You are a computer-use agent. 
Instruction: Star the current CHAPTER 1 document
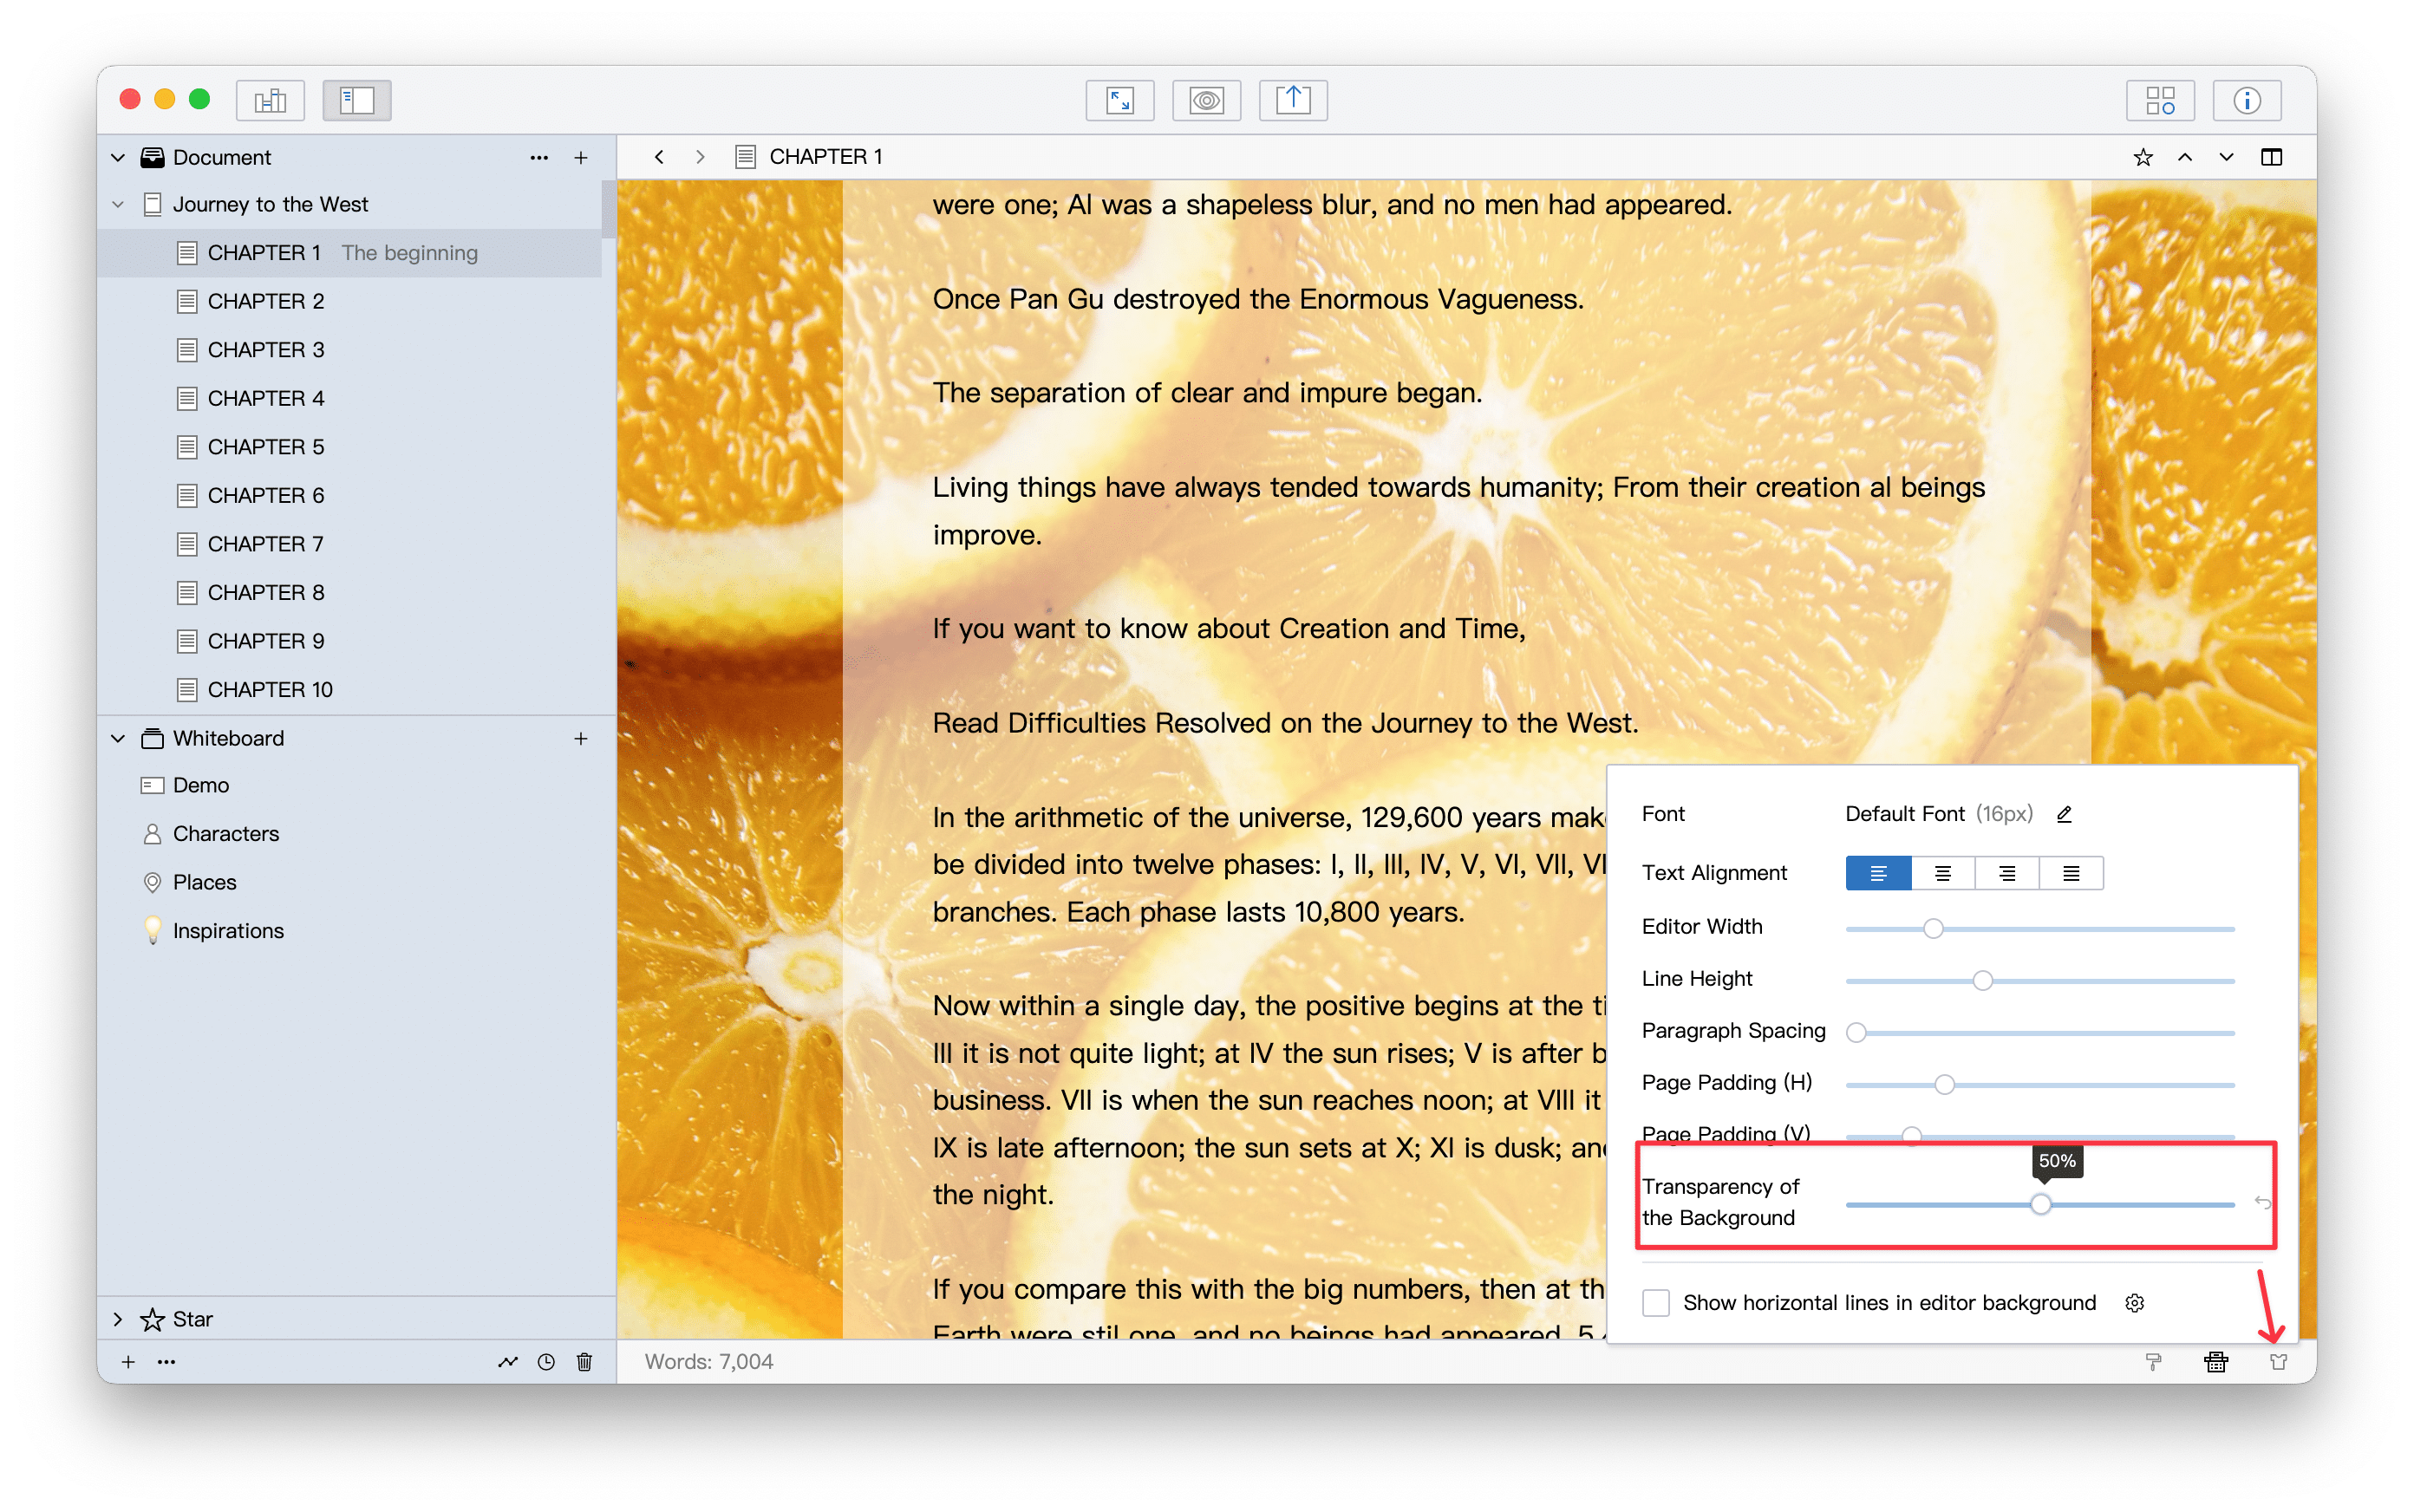[x=2143, y=157]
